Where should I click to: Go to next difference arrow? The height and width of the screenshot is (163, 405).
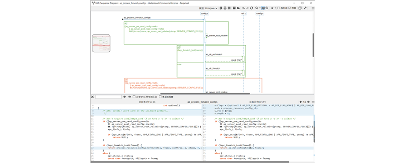coord(308,102)
